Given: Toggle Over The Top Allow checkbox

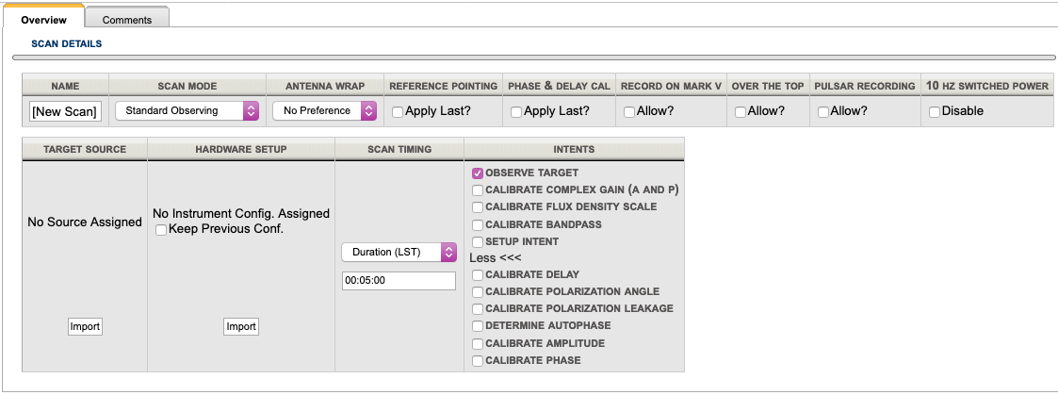Looking at the screenshot, I should click(741, 112).
